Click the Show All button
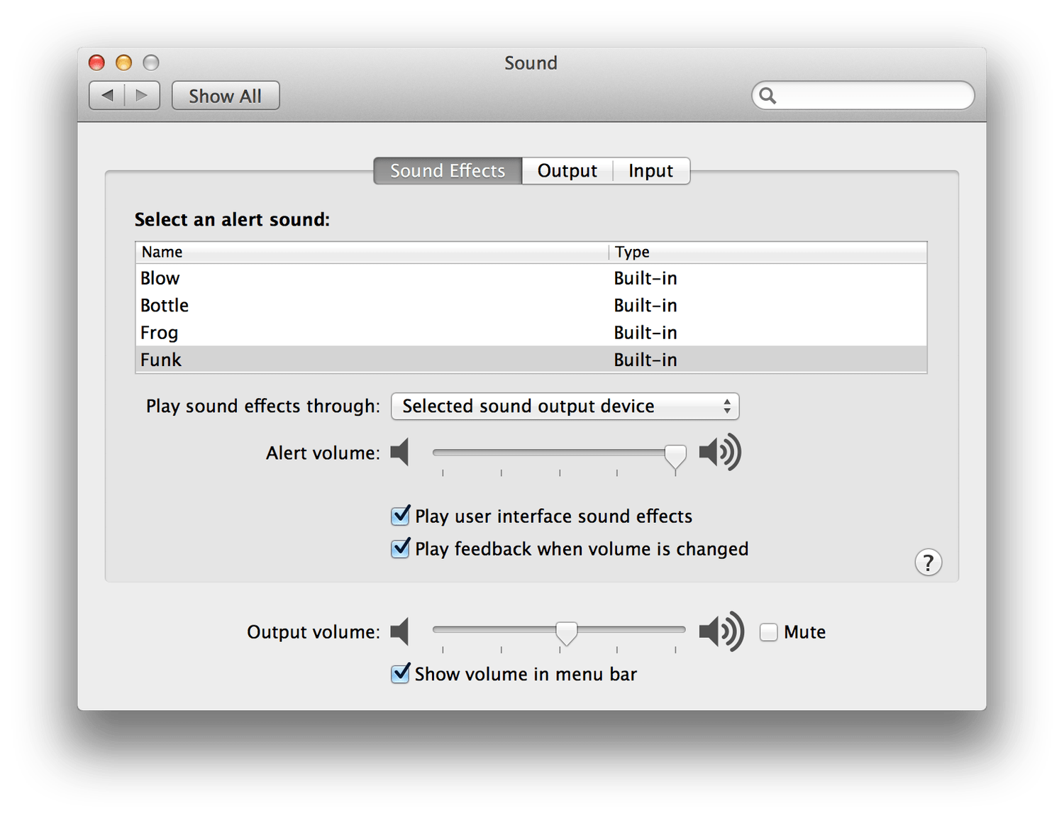The image size is (1064, 818). coord(226,96)
